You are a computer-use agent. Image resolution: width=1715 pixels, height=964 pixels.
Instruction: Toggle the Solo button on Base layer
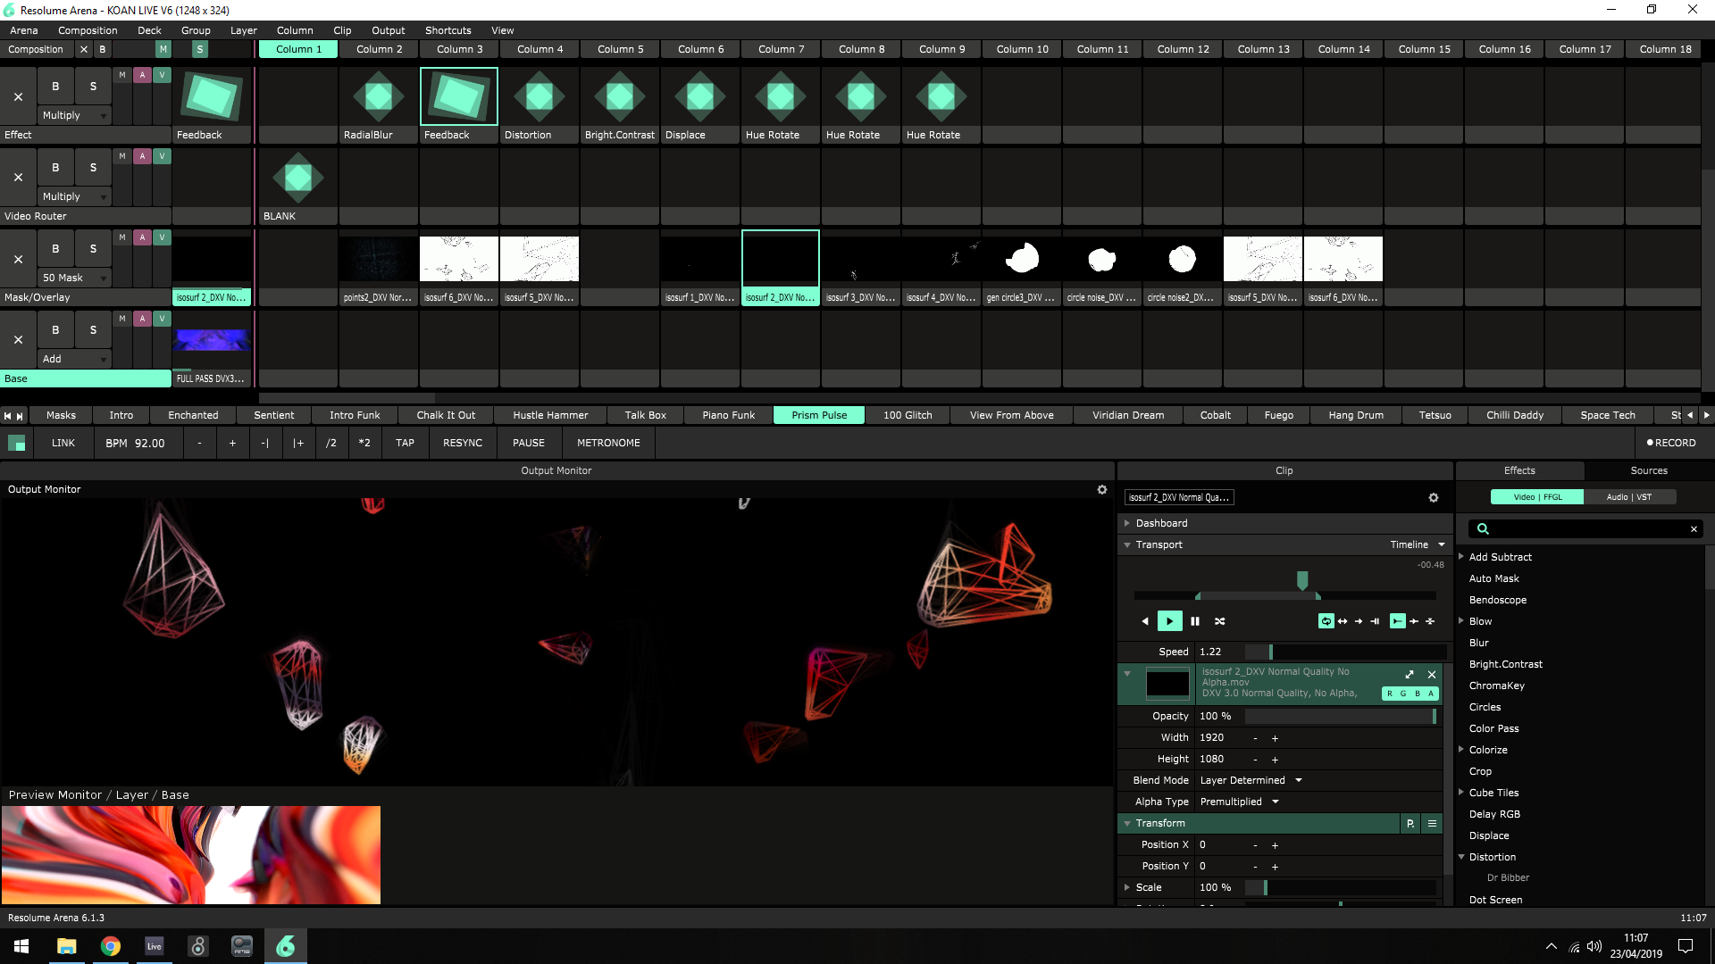[x=93, y=330]
